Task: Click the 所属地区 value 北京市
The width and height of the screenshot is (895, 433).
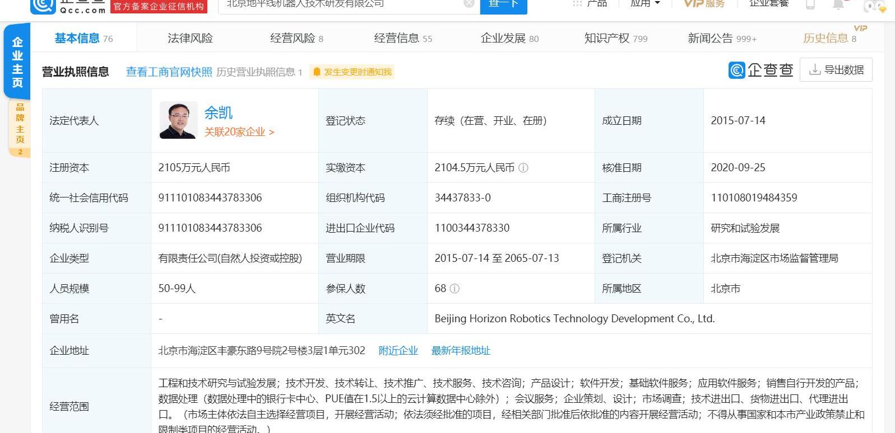Action: pos(725,289)
